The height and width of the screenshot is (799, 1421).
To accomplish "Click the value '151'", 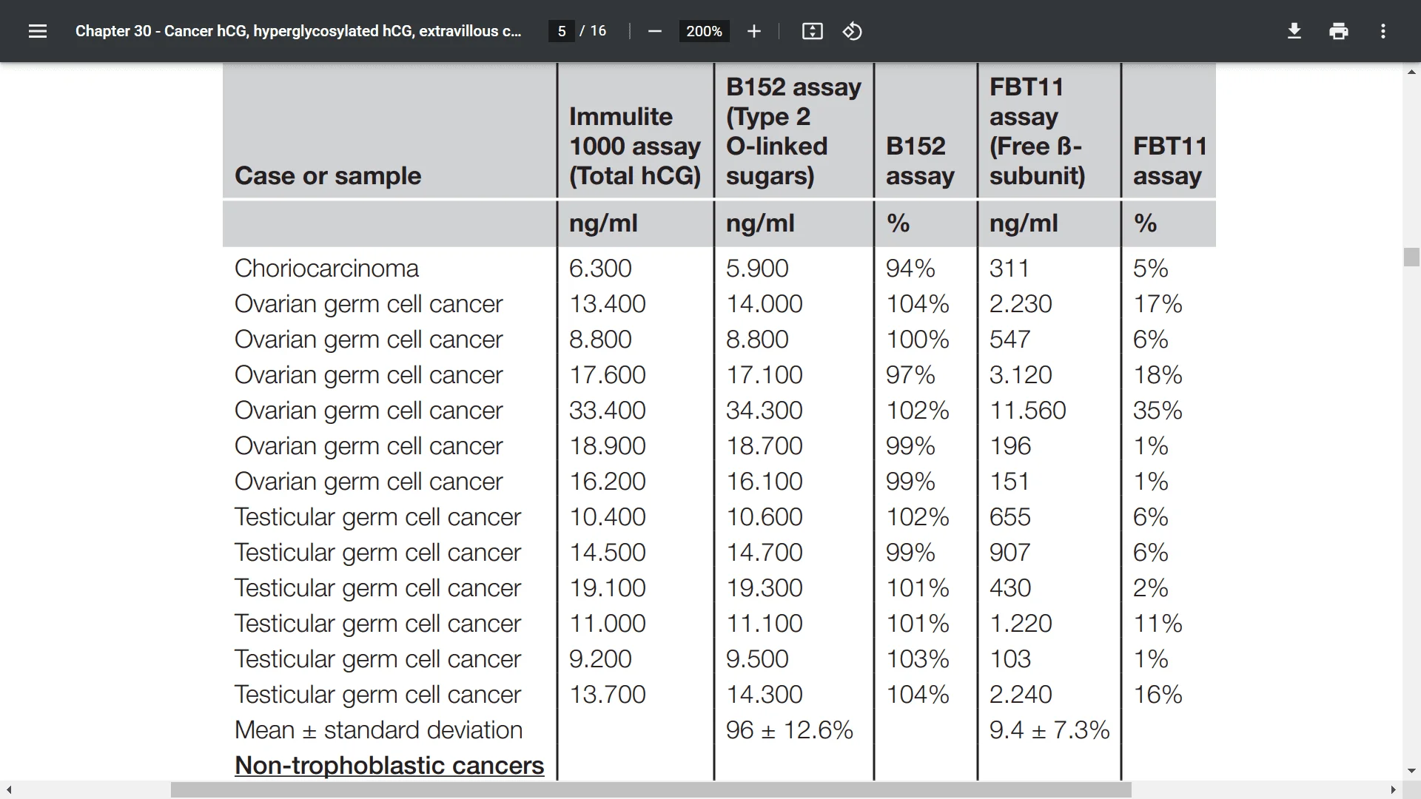I will [1010, 481].
